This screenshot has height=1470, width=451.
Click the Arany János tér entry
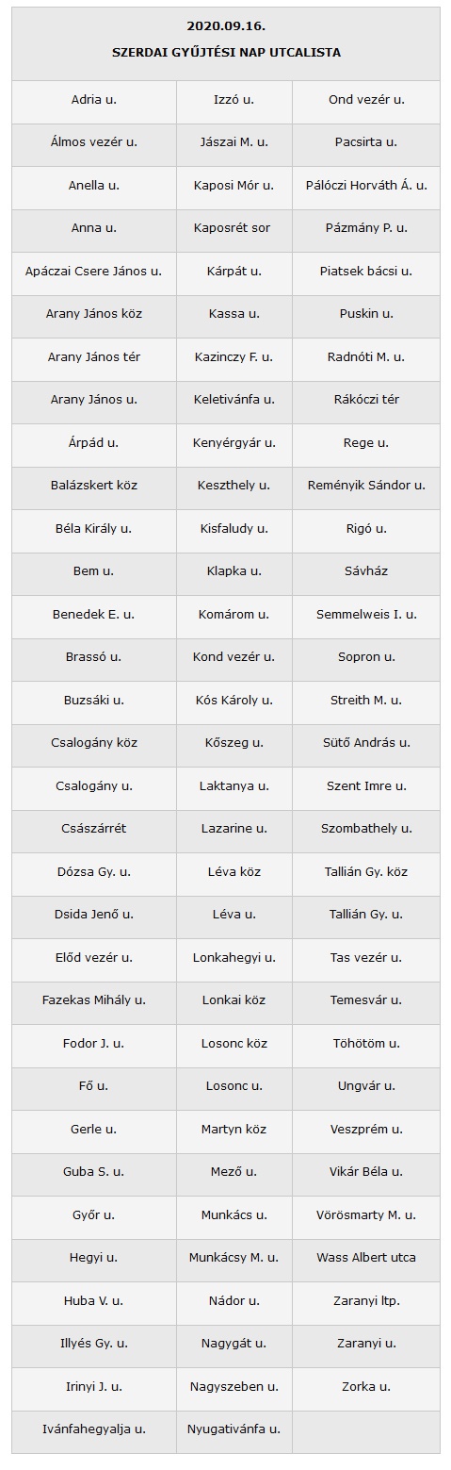[94, 356]
